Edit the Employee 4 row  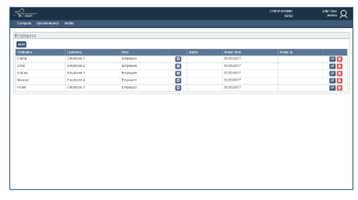(x=332, y=81)
